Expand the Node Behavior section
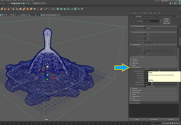 153,96
